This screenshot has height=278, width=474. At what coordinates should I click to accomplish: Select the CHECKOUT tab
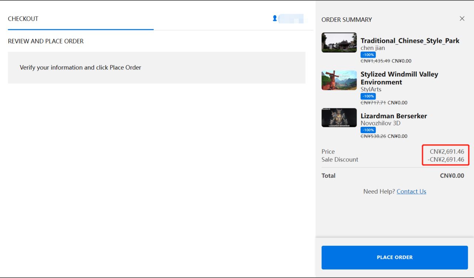(x=23, y=18)
